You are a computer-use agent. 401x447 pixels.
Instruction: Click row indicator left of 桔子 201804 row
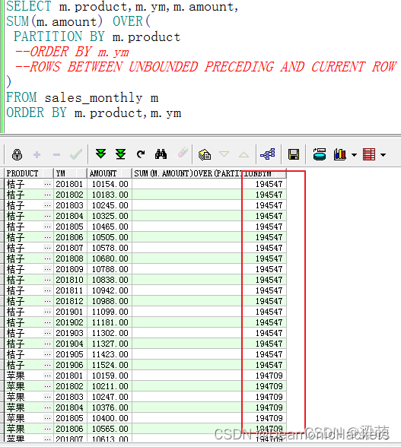[2, 216]
